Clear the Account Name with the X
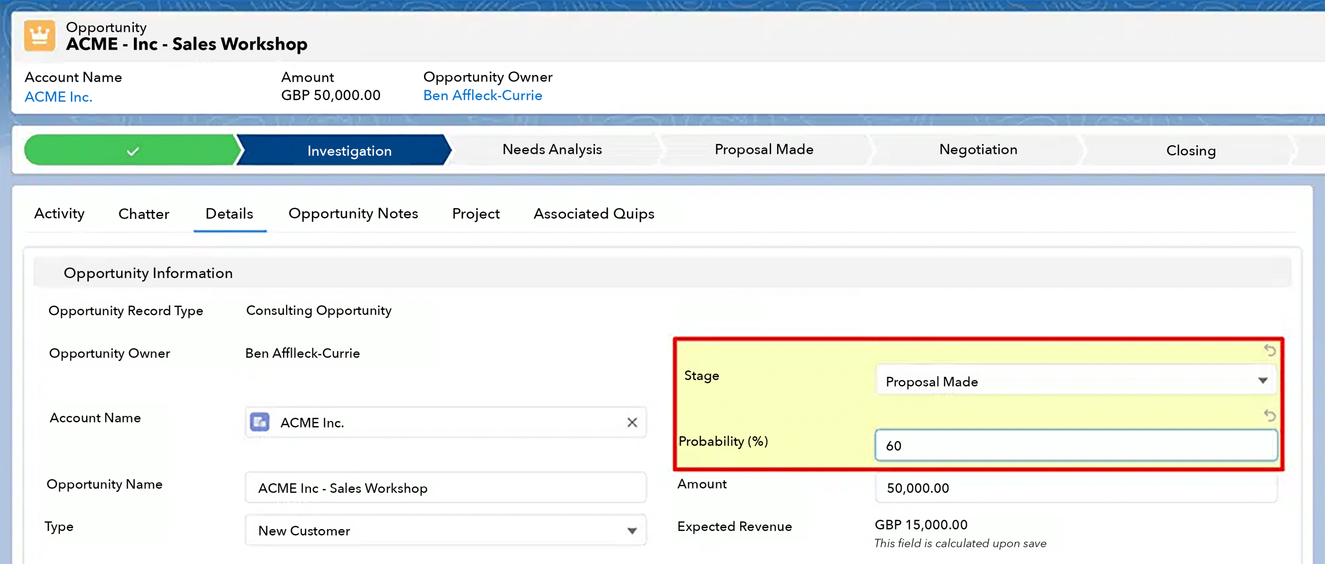This screenshot has width=1325, height=564. pos(632,422)
